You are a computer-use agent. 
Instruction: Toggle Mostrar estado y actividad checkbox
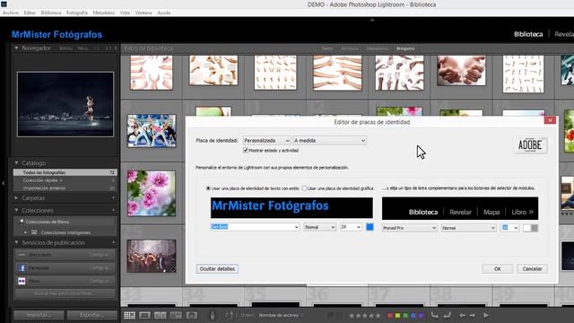point(246,151)
